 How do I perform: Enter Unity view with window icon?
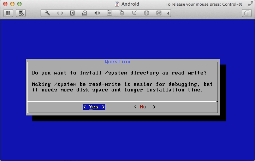point(247,13)
